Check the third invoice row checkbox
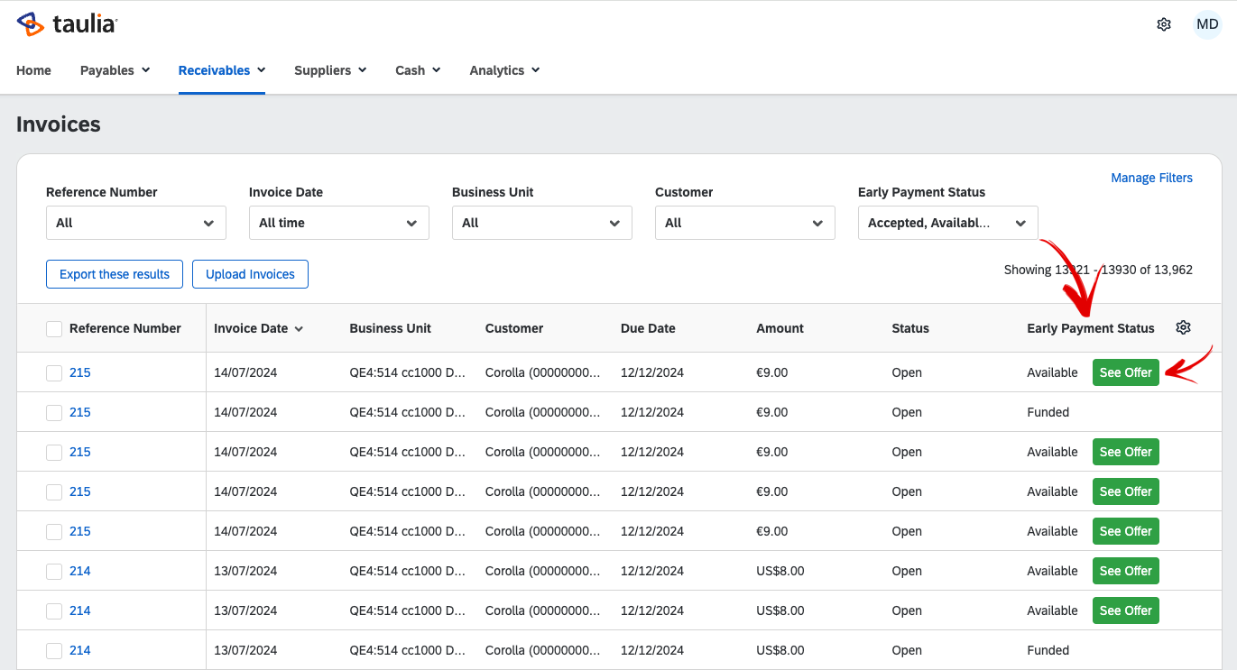This screenshot has width=1237, height=670. pyautogui.click(x=54, y=452)
